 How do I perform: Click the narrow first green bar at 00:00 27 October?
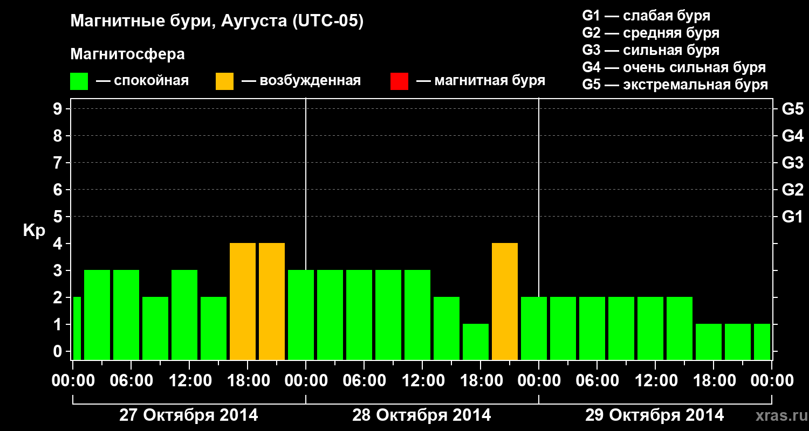click(77, 328)
